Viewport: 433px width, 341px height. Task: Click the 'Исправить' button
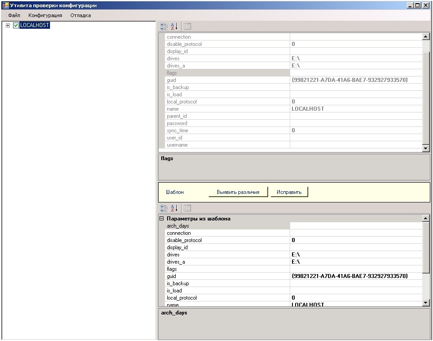tap(289, 192)
